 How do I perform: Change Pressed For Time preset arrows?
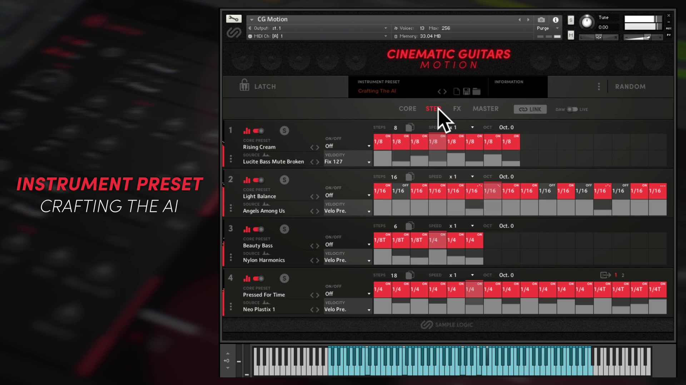pos(314,295)
